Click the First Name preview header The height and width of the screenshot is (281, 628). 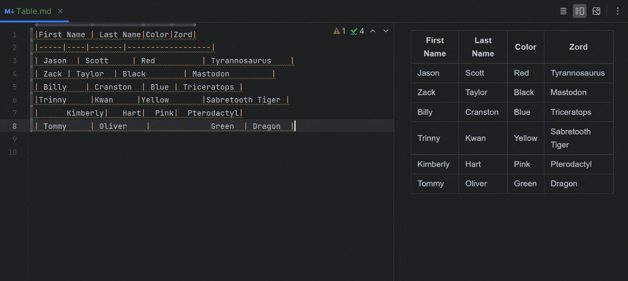[x=435, y=47]
